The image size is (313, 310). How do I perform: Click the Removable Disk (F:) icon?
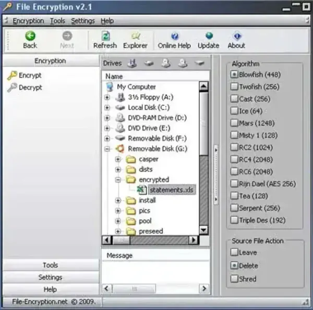point(120,138)
